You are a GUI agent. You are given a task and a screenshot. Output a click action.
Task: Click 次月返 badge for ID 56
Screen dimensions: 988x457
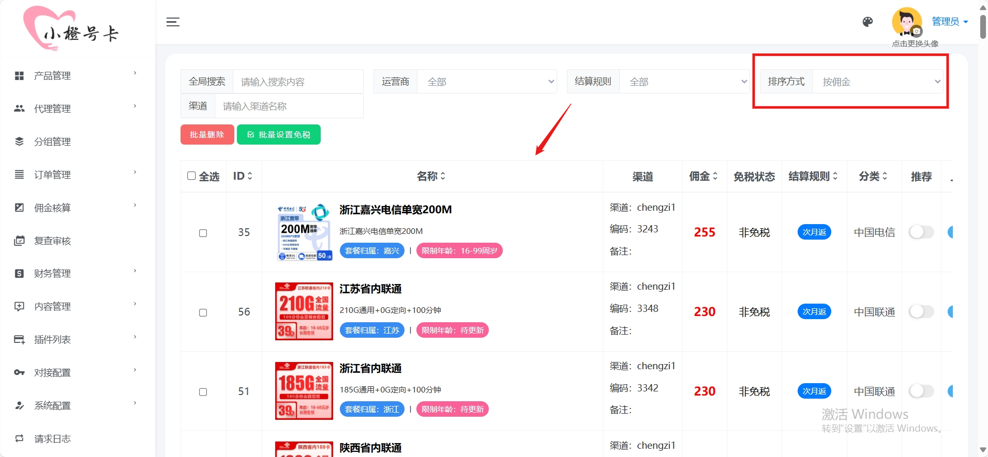(814, 311)
